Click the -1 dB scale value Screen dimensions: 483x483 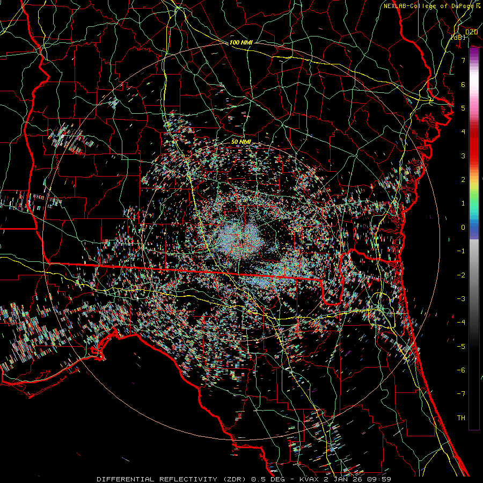[461, 251]
